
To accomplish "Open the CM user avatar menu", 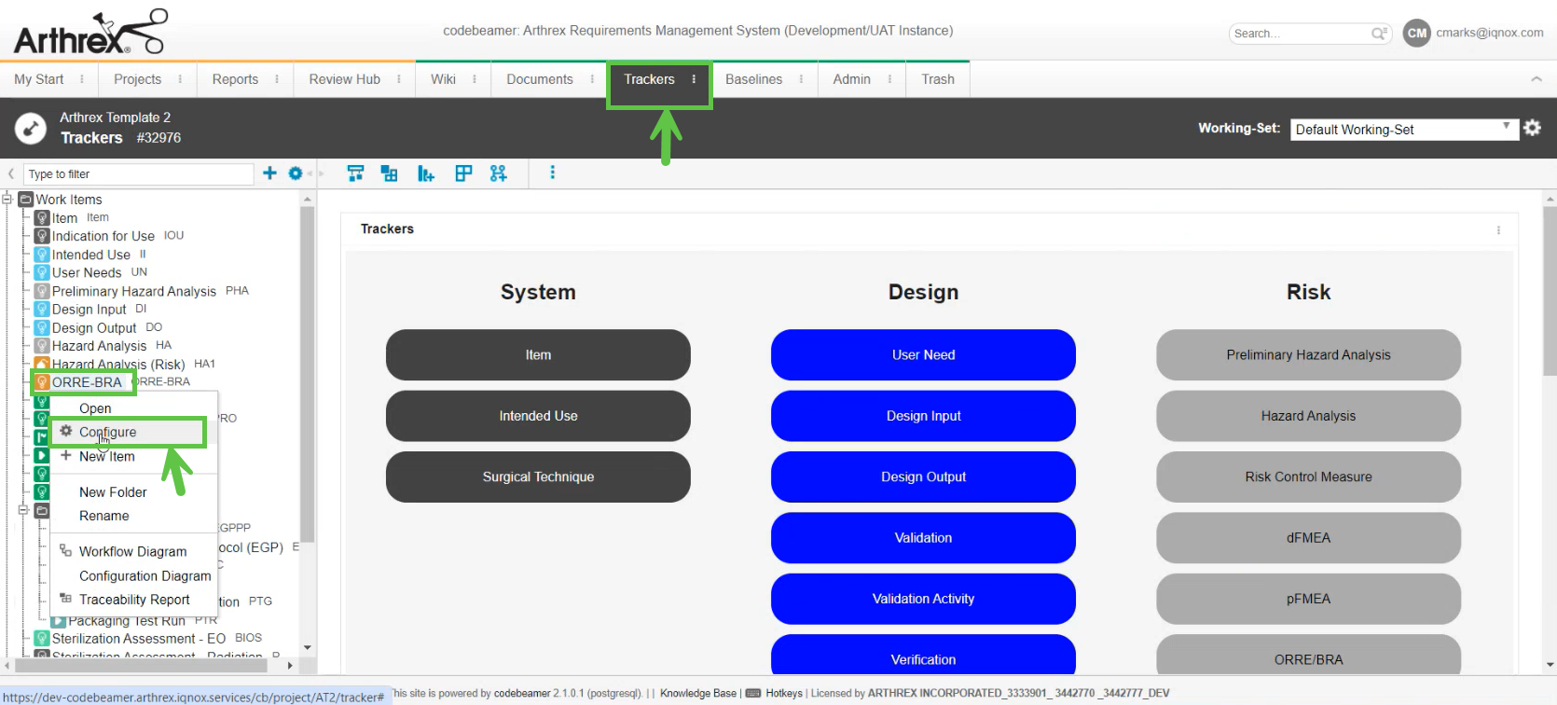I will click(x=1416, y=33).
